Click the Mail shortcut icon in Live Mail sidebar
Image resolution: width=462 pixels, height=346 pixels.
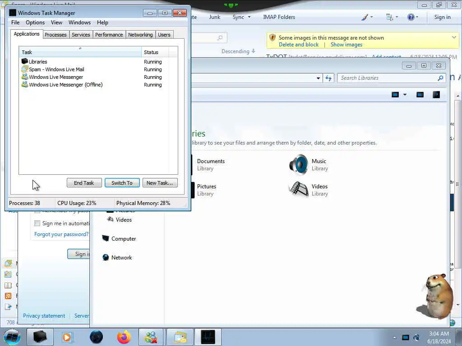click(x=8, y=263)
